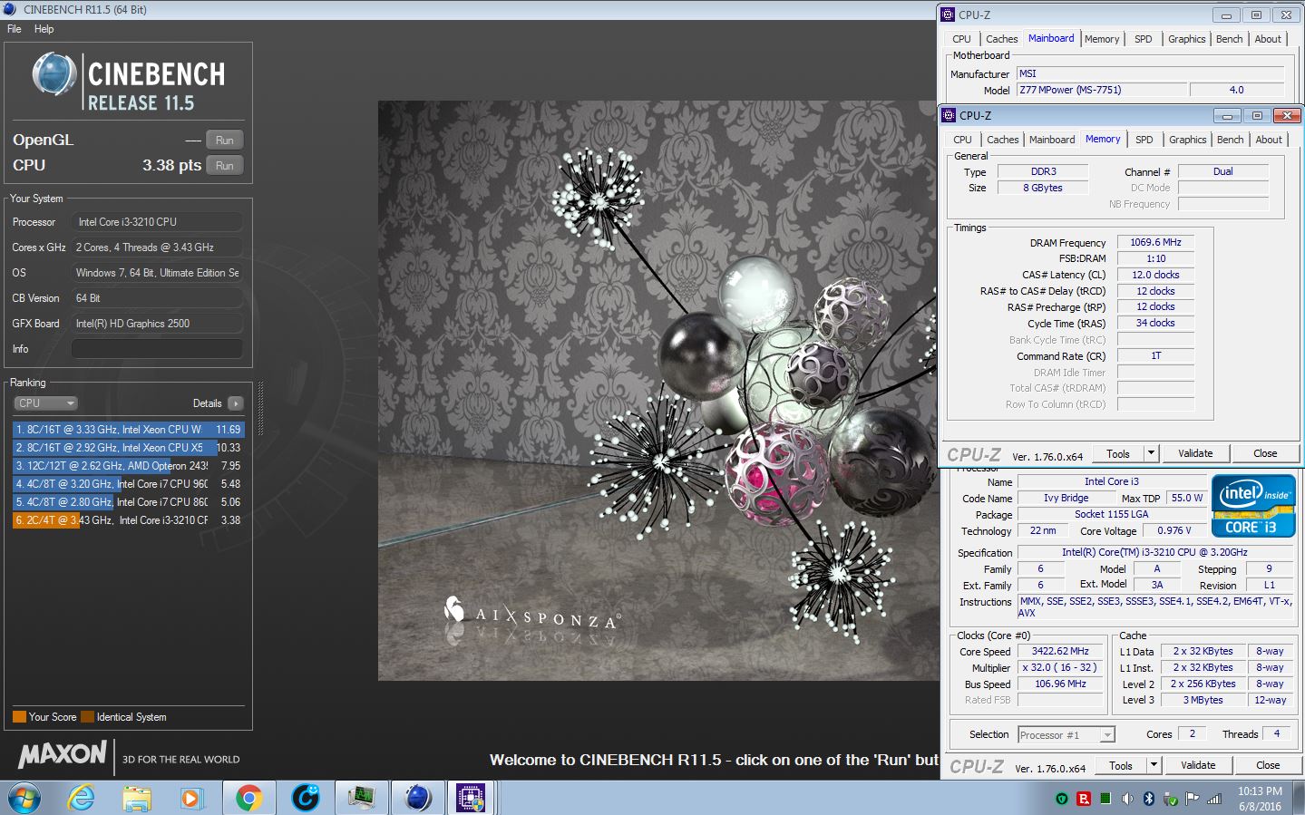
Task: Open the Windows Start menu
Action: [24, 798]
